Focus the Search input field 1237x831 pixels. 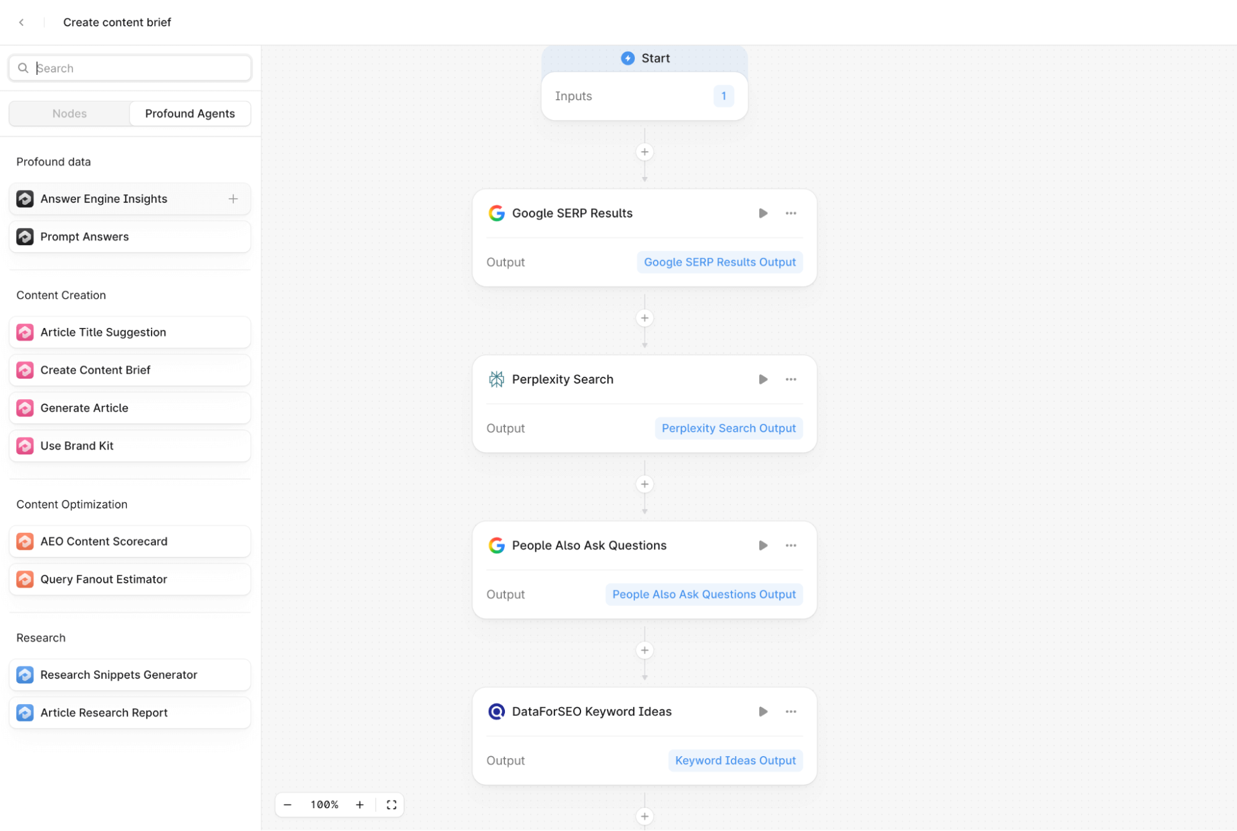(x=130, y=68)
